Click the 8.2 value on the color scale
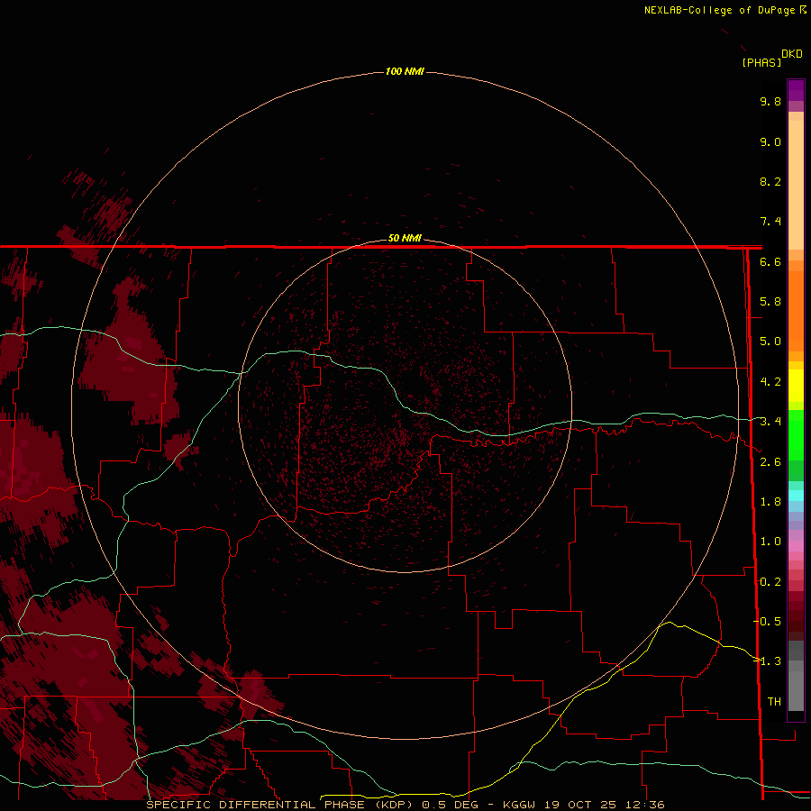Image resolution: width=811 pixels, height=811 pixels. [770, 181]
